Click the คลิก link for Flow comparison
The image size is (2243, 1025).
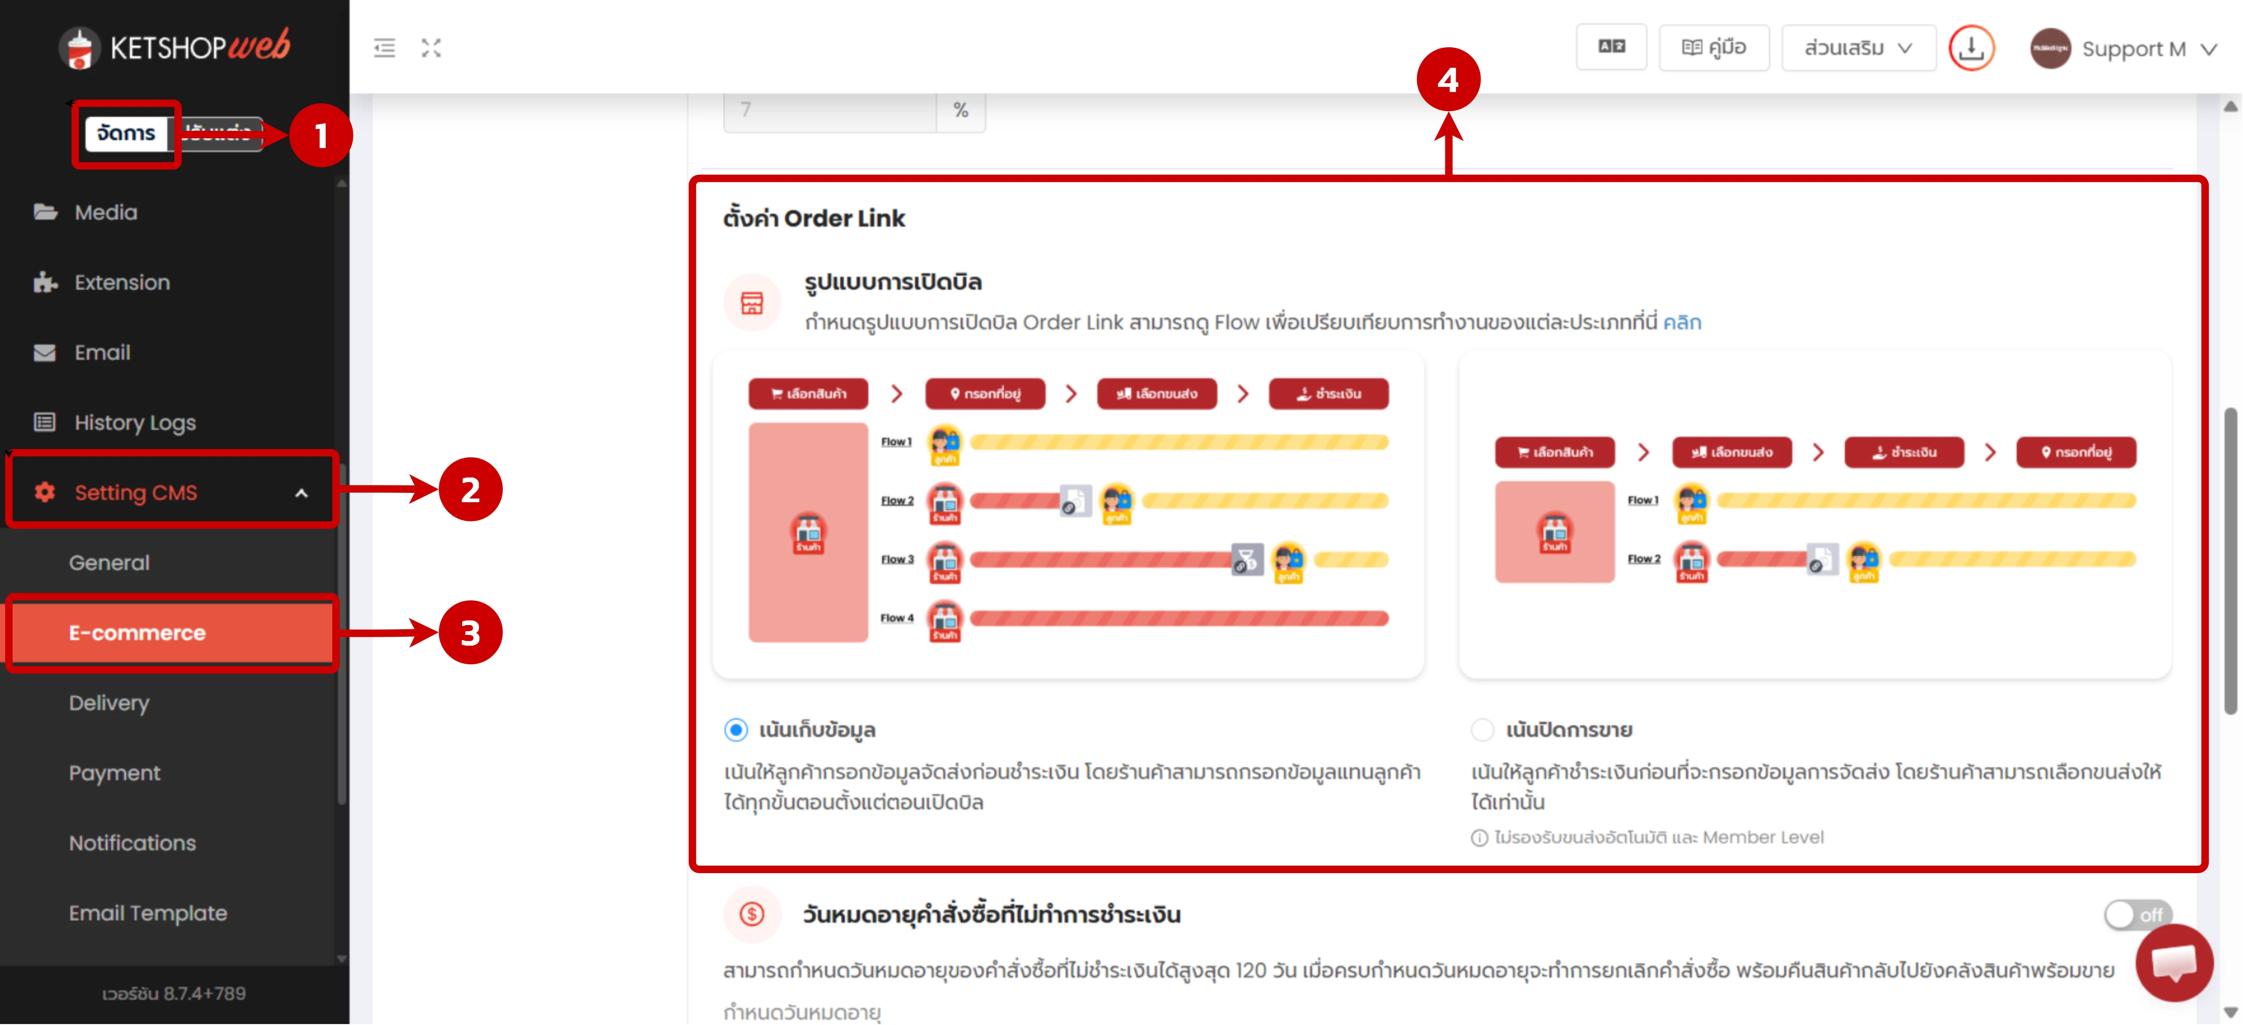(1682, 321)
